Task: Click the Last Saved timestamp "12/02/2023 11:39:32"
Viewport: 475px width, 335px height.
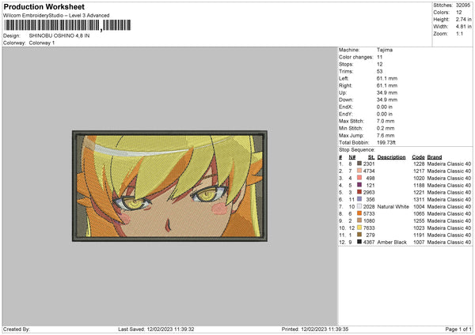Action: [x=170, y=329]
